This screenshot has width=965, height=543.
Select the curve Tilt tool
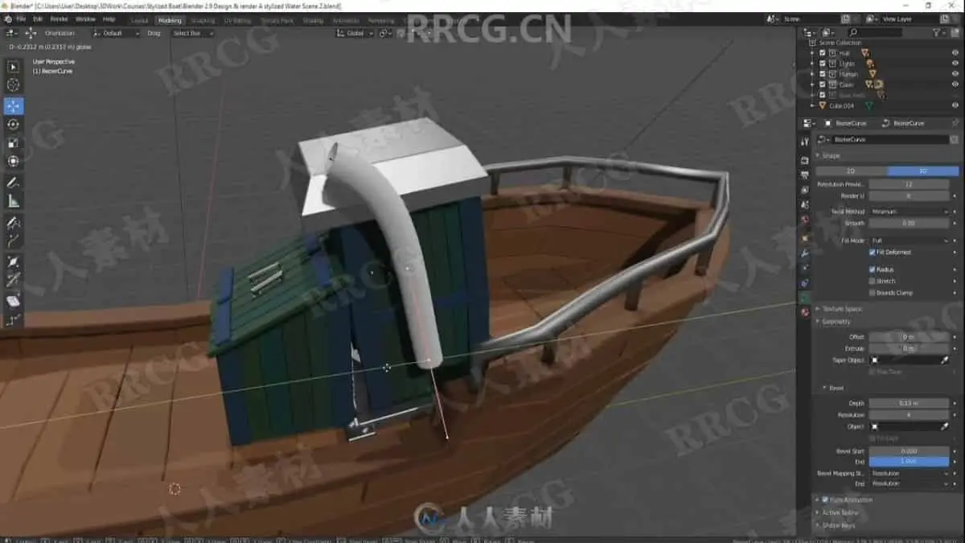(x=14, y=280)
